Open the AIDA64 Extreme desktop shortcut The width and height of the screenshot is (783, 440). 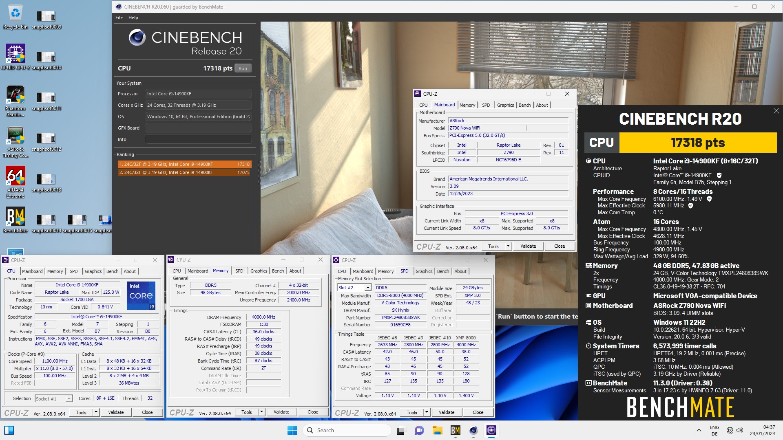(15, 183)
